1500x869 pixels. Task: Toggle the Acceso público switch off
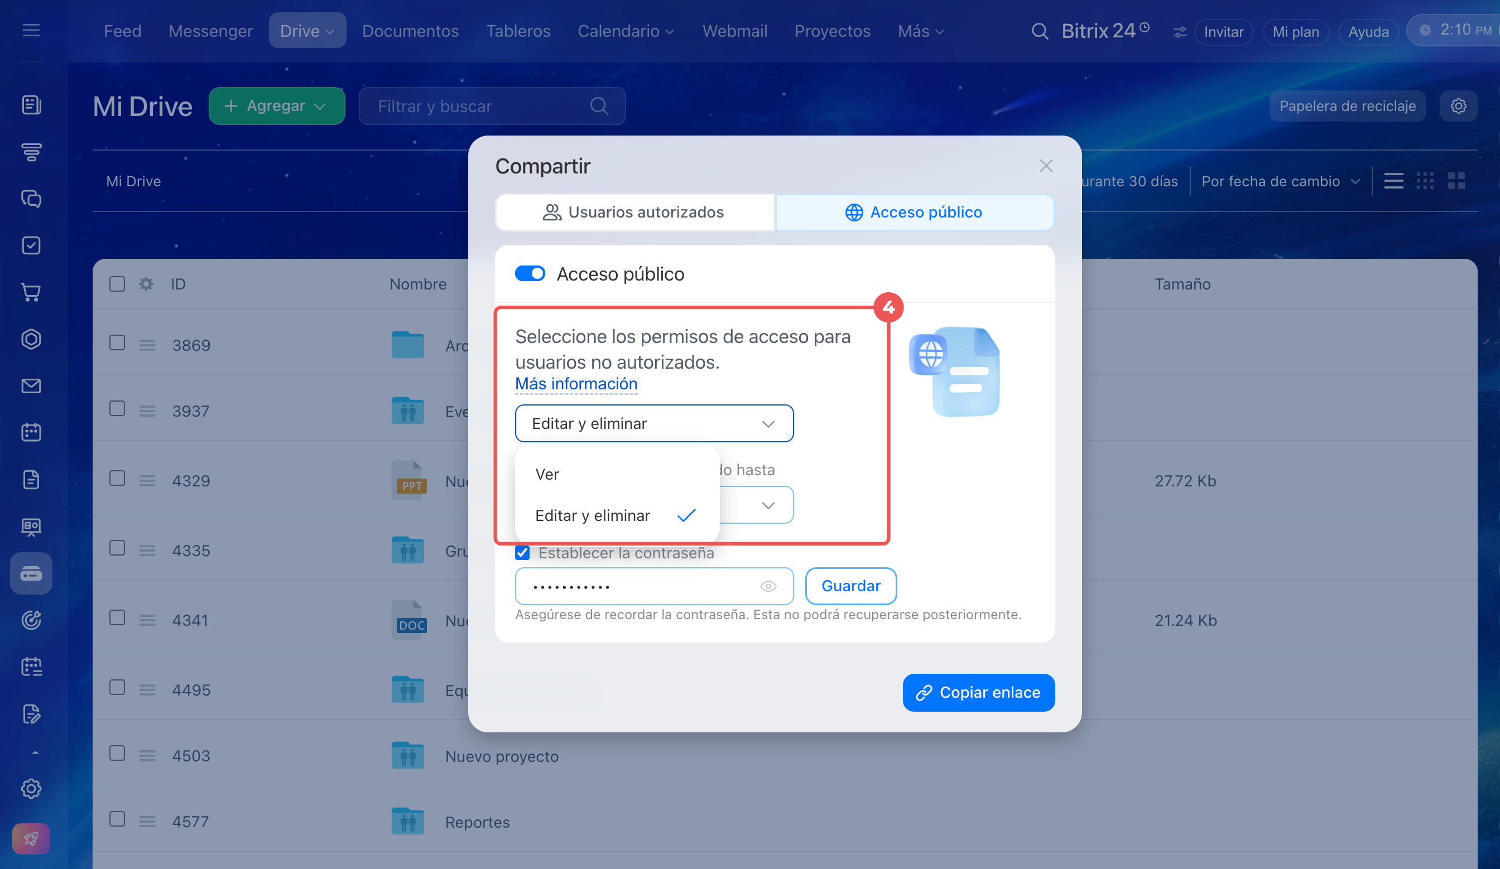pos(530,274)
